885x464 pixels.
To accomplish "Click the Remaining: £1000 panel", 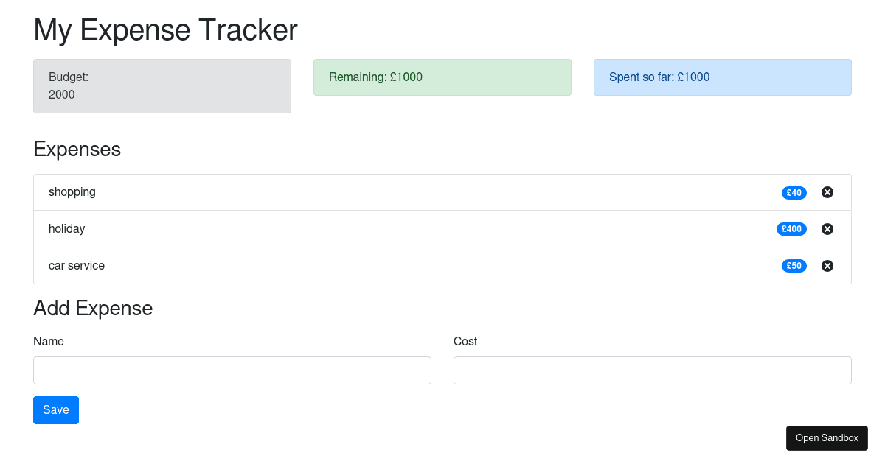I will tap(442, 77).
